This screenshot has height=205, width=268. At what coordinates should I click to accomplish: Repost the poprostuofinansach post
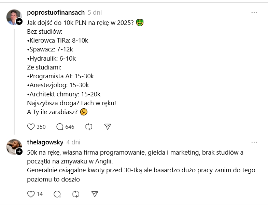tap(89, 127)
